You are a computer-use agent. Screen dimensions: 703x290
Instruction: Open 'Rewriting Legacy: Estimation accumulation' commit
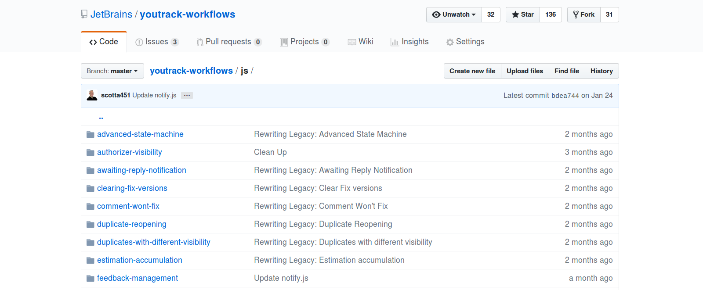(x=329, y=260)
